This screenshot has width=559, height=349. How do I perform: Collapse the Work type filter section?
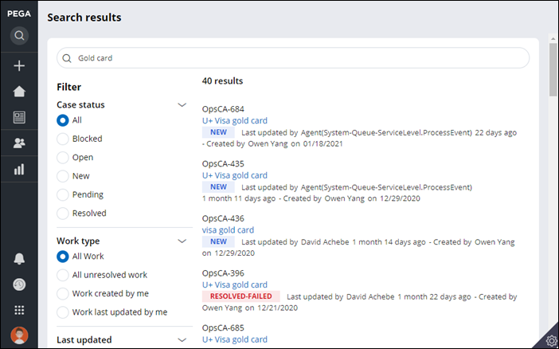pos(182,241)
